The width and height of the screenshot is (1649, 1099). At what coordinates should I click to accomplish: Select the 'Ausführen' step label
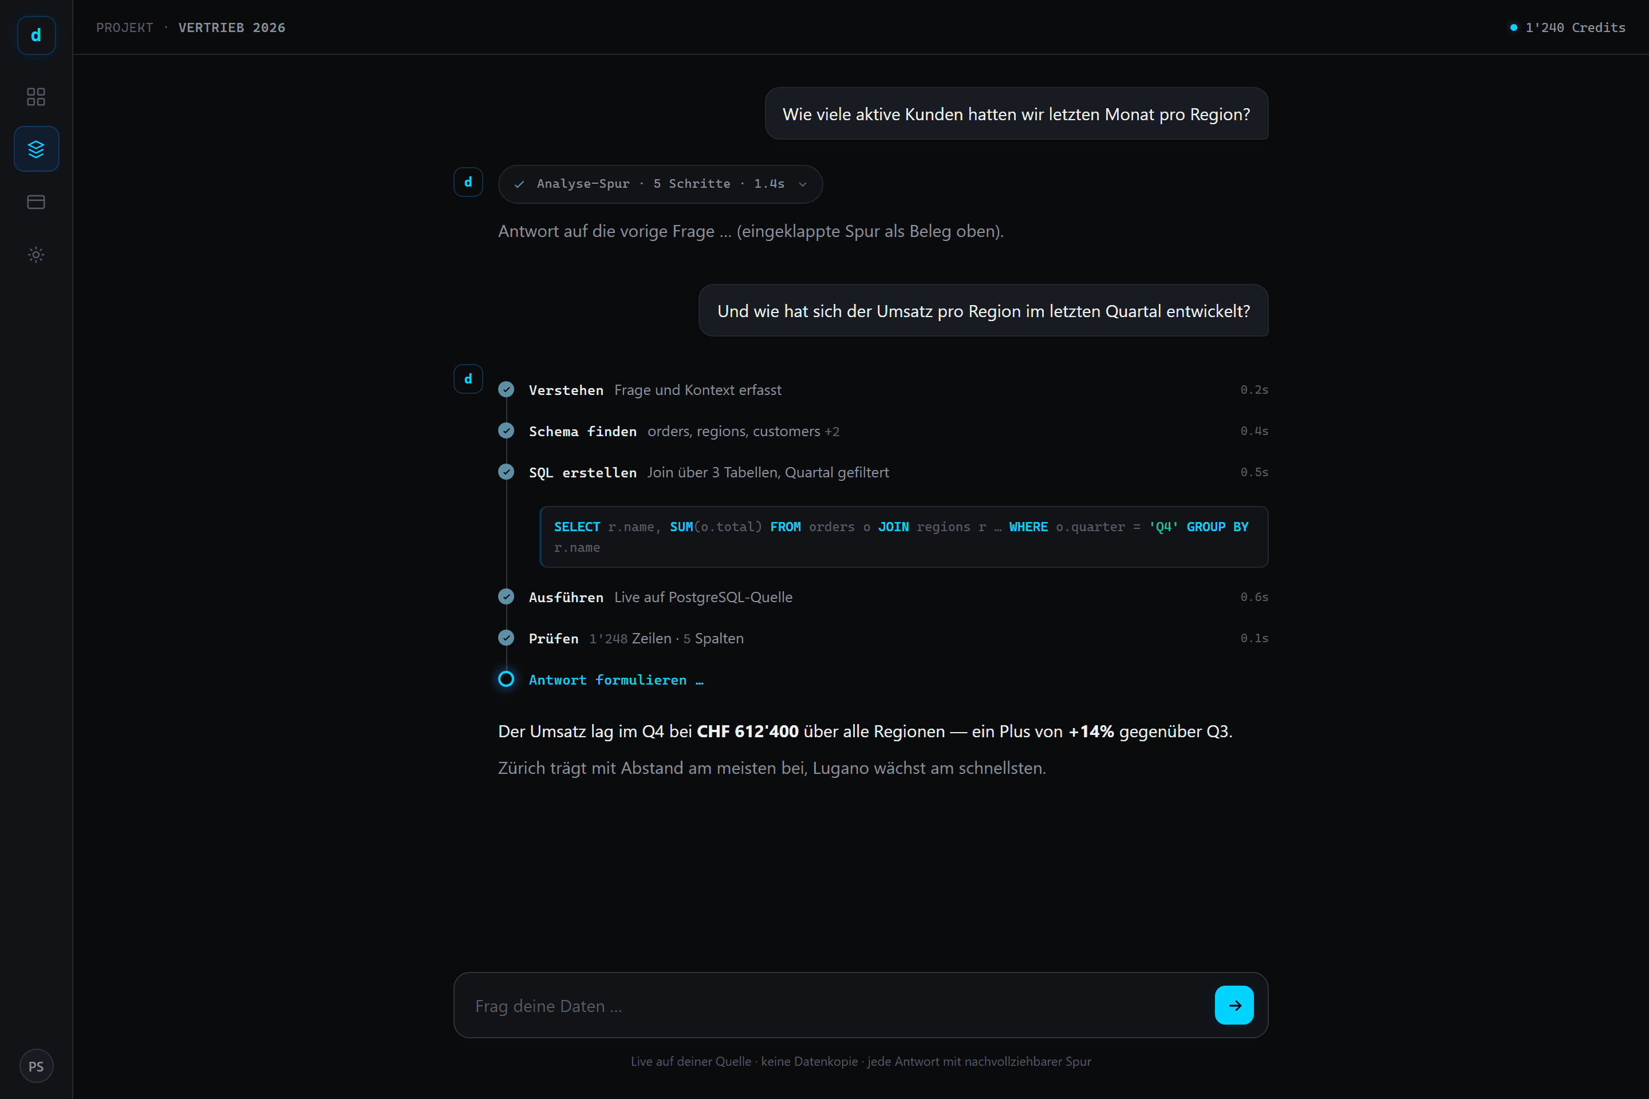566,597
